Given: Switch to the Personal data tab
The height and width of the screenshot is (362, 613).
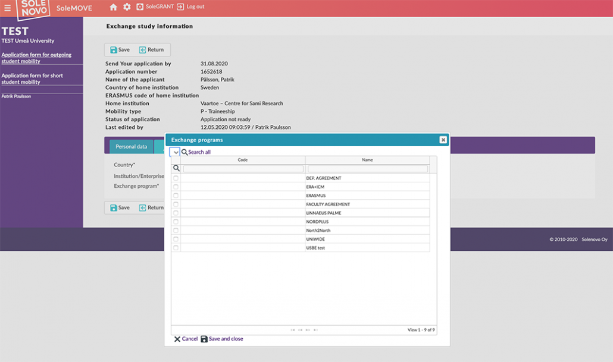Looking at the screenshot, I should [131, 146].
